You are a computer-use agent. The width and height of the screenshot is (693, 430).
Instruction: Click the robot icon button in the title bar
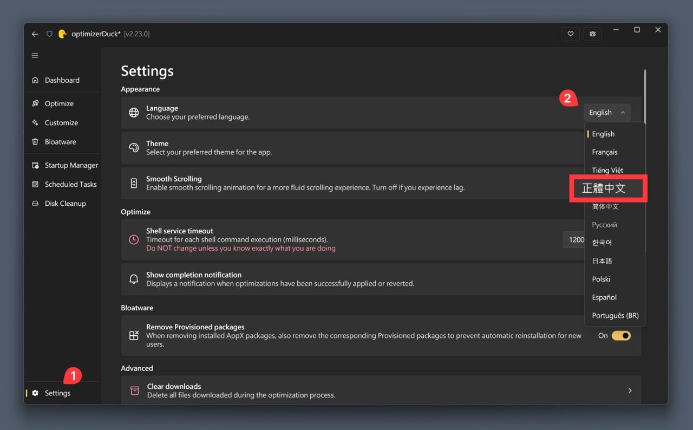click(x=593, y=34)
